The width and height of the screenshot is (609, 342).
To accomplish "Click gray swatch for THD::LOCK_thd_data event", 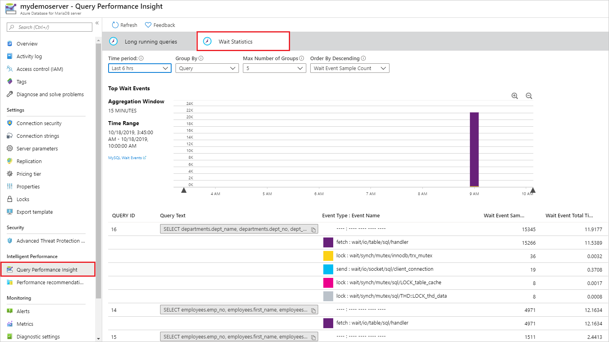I will pos(328,296).
